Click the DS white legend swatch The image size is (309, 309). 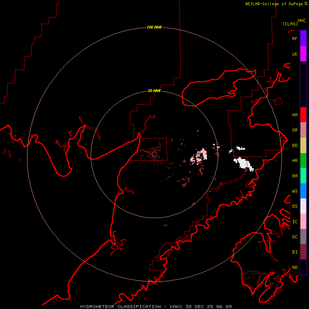pyautogui.click(x=303, y=206)
